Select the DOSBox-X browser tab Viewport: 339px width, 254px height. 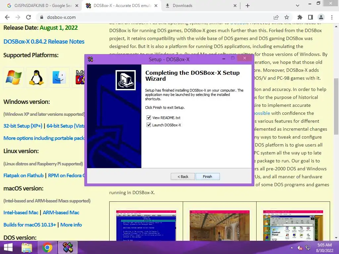click(x=121, y=6)
